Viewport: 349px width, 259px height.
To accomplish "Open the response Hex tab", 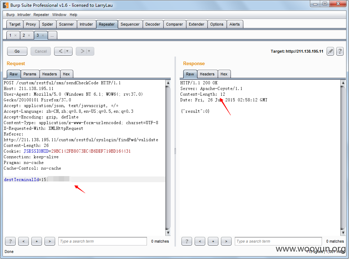I will click(224, 74).
